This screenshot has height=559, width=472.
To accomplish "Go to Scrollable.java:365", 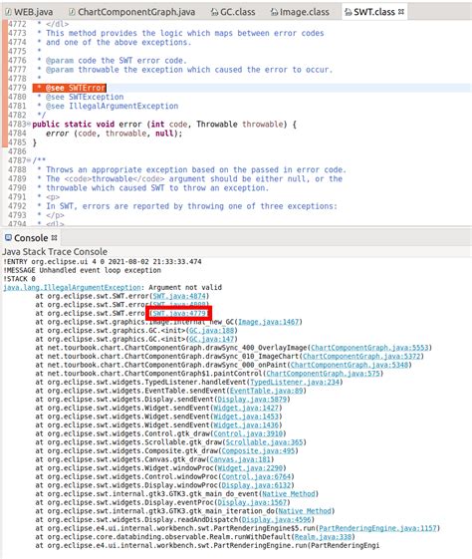I will pyautogui.click(x=264, y=442).
